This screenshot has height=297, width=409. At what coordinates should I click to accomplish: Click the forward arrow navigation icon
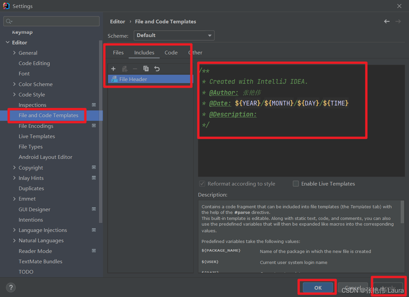398,21
